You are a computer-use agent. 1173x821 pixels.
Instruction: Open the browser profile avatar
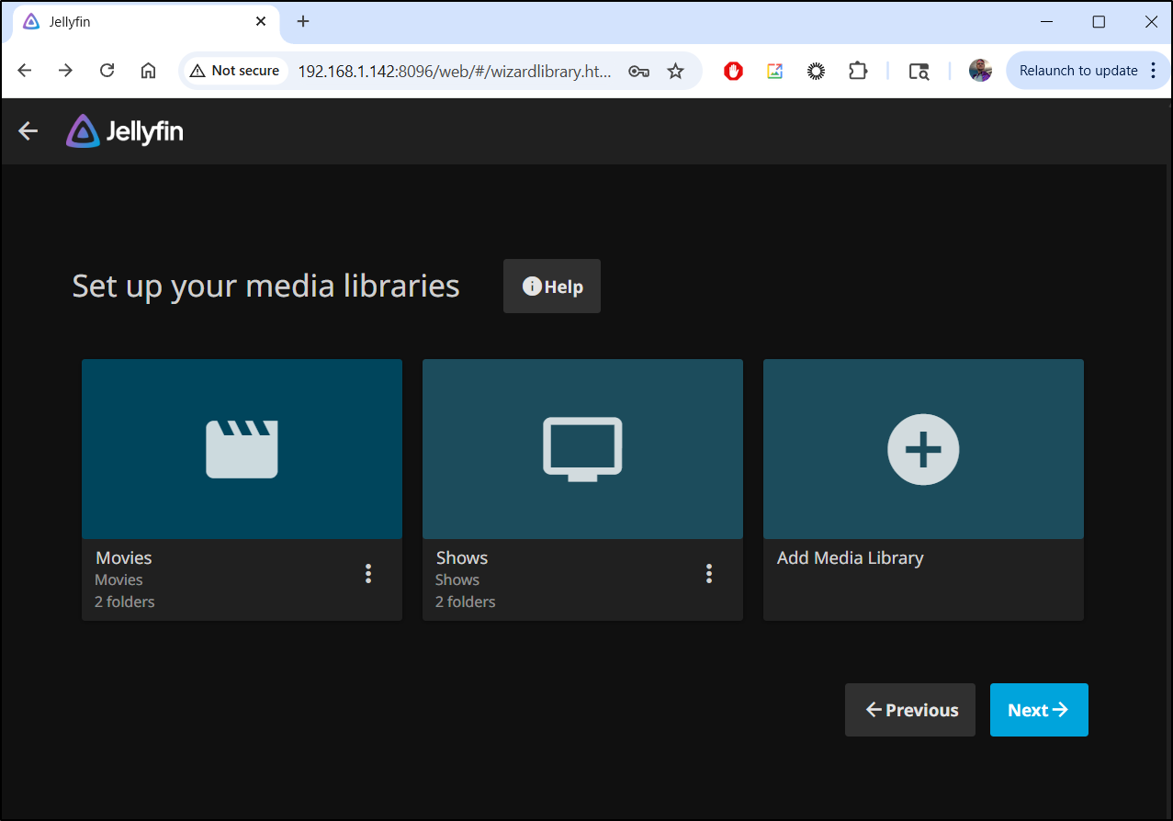980,71
